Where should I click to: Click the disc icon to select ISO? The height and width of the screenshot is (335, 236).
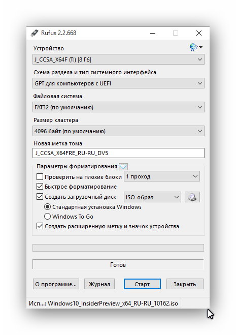[x=192, y=197]
